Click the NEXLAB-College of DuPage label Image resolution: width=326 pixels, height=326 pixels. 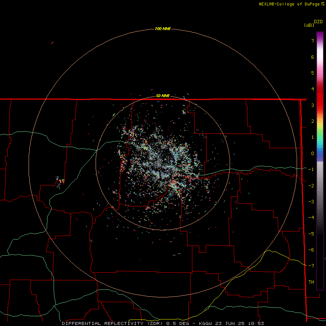(291, 4)
